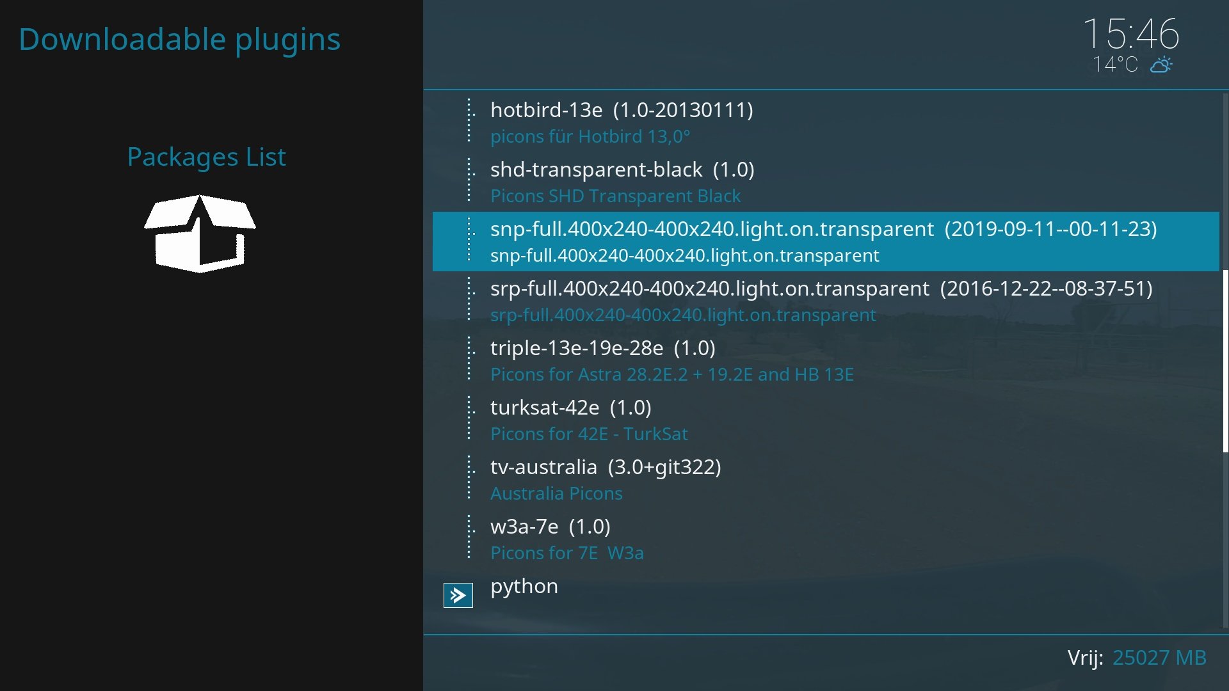Click dotted tree icon beside hotbird-13e
This screenshot has width=1229, height=691.
point(470,121)
